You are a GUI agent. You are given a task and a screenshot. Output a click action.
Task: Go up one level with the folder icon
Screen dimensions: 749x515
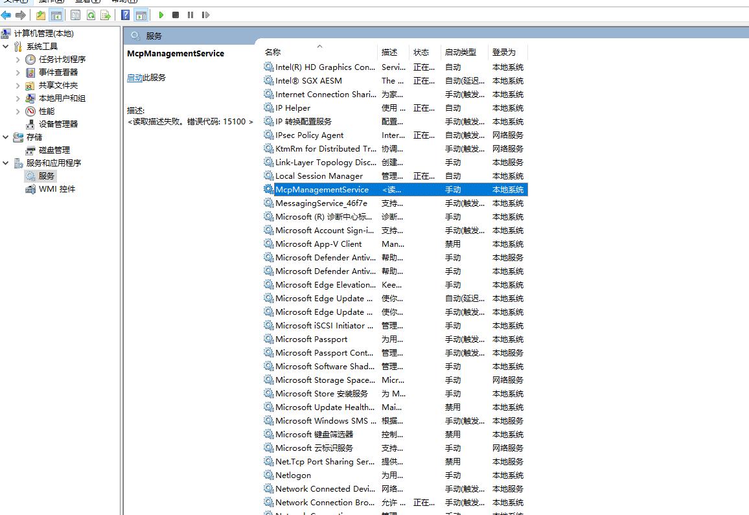coord(41,16)
